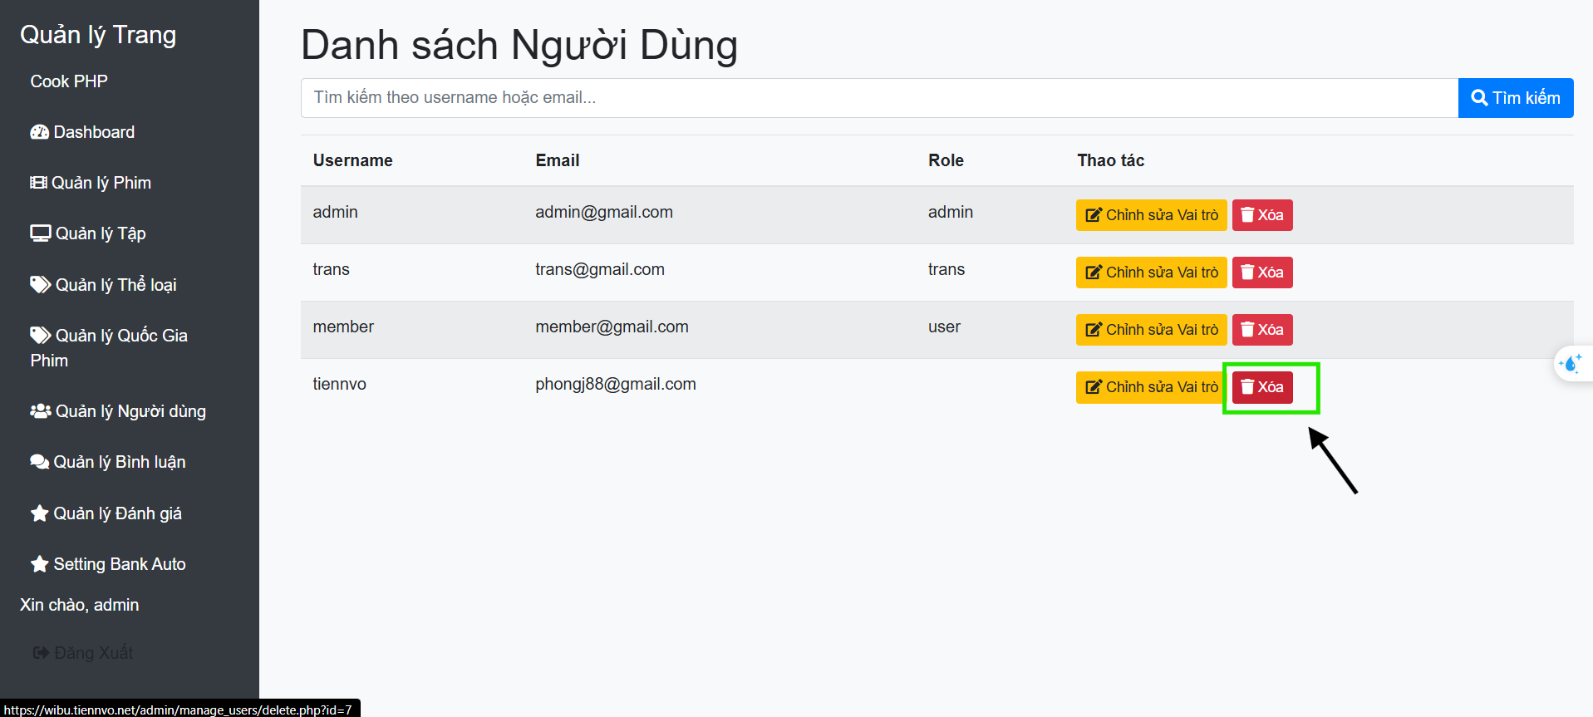
Task: Go to Quản lý Tập page
Action: click(89, 233)
